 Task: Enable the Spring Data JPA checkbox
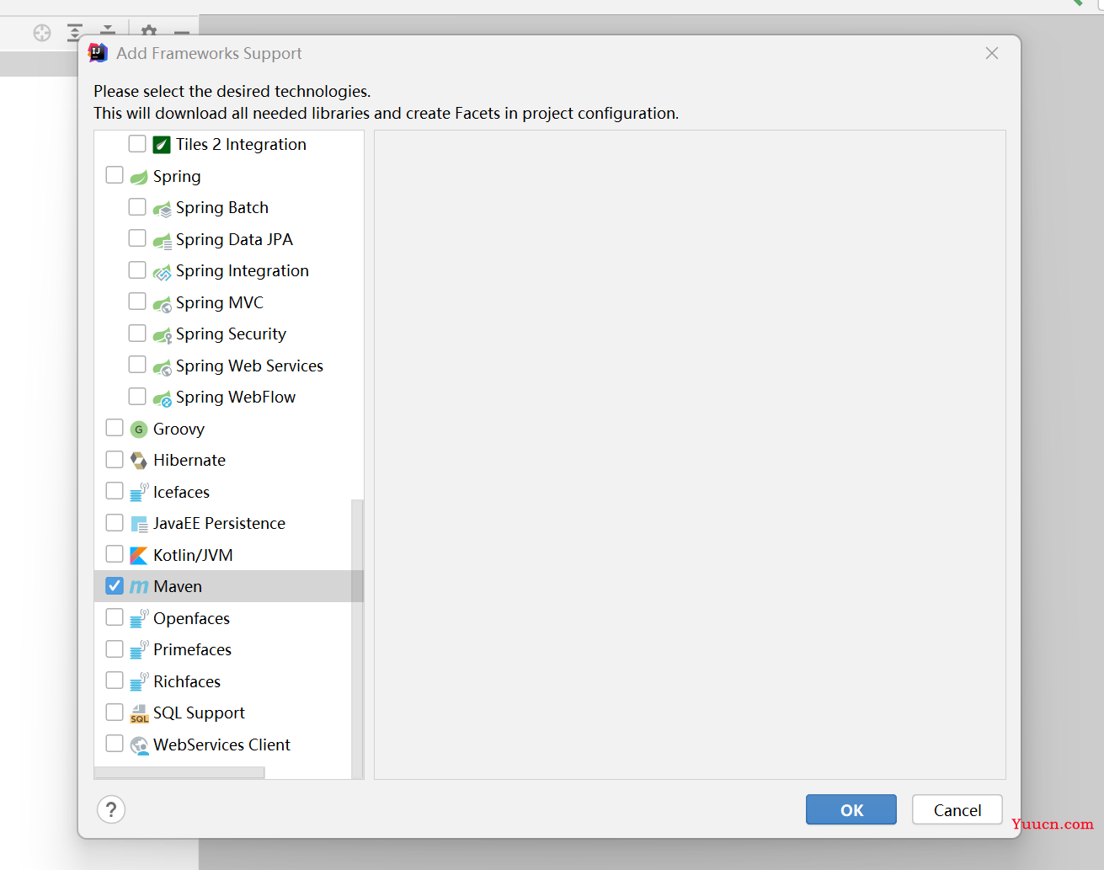[x=137, y=238]
